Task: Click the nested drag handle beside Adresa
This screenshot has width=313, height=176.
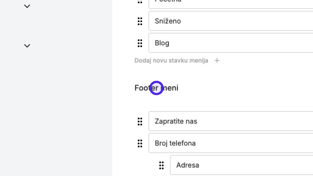Action: coord(161,165)
